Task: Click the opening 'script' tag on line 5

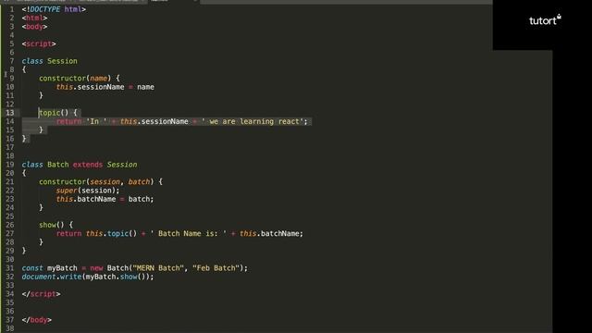Action: 39,43
